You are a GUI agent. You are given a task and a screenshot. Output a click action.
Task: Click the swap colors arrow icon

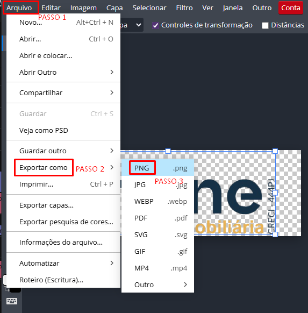(6, 289)
